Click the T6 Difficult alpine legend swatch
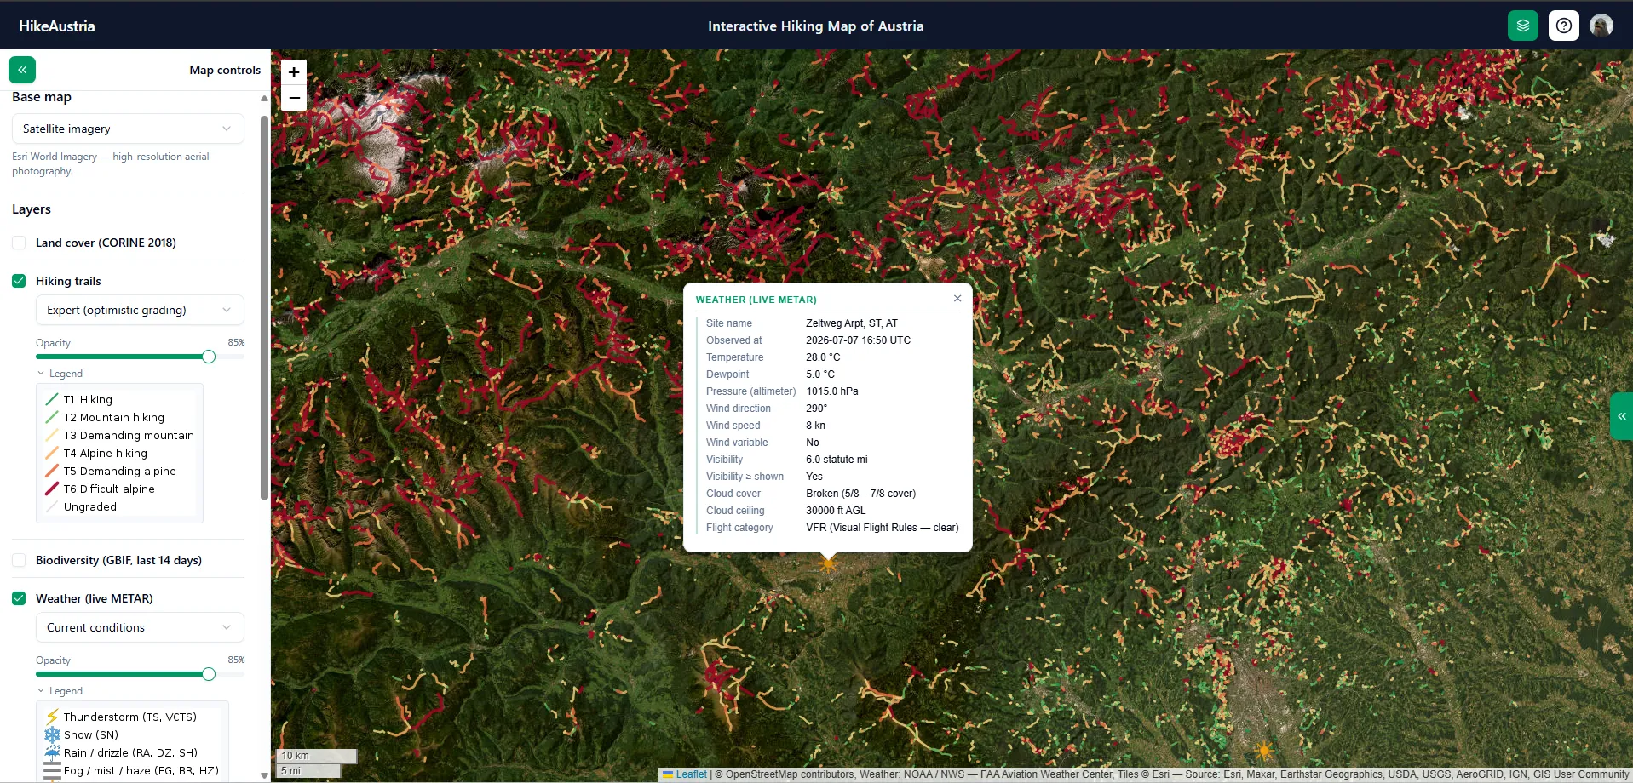This screenshot has width=1633, height=783. (52, 489)
